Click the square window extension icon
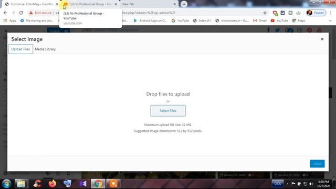The image size is (336, 189). (x=290, y=13)
